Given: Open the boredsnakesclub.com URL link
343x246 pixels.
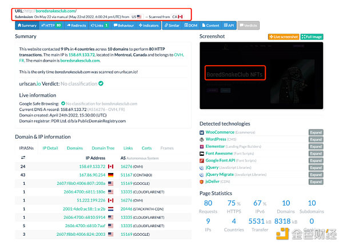Looking at the screenshot, I should coord(49,11).
